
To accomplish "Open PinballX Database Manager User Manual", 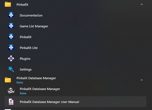I will (x=49, y=102).
